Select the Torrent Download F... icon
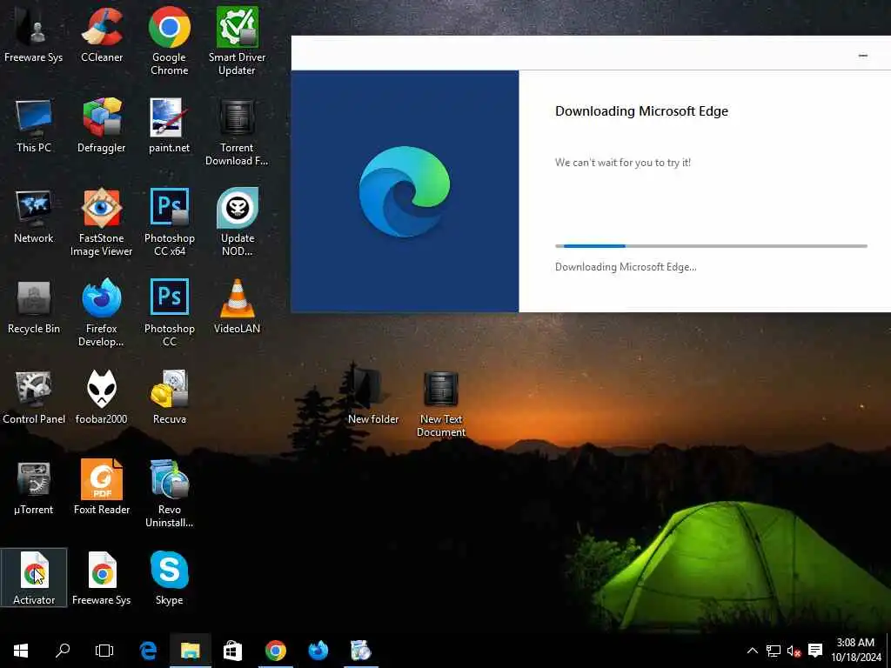 click(237, 132)
